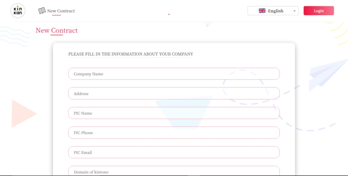The height and width of the screenshot is (176, 348).
Task: Click into the Address field
Action: 174,93
